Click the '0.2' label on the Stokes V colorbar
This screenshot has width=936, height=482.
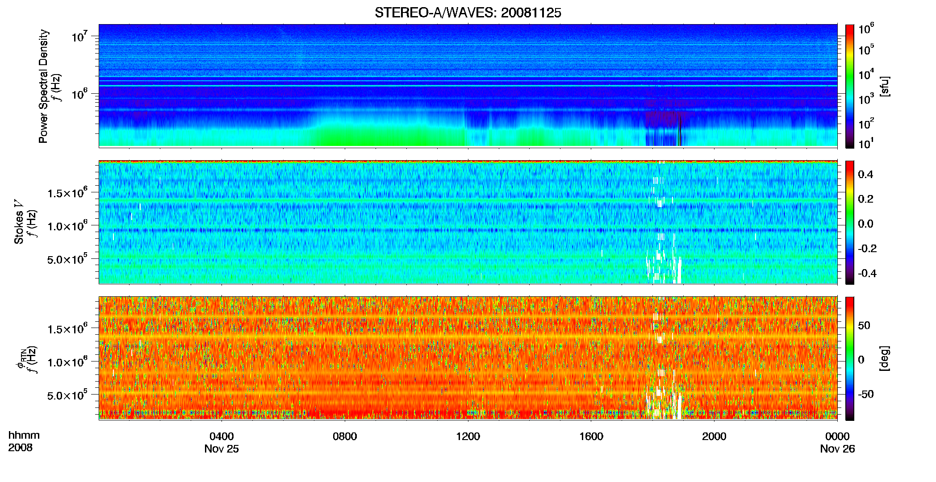[865, 199]
